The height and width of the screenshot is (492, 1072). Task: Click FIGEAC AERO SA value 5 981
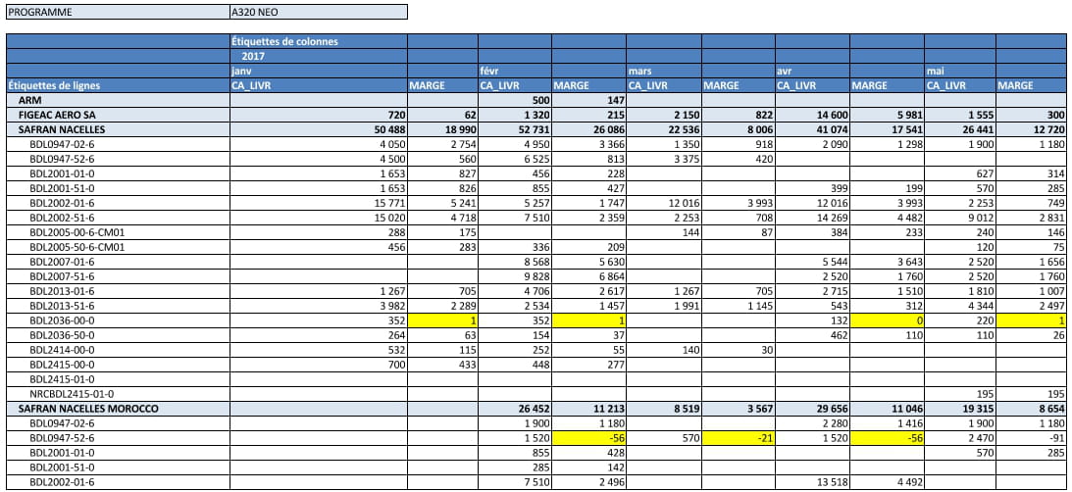pos(887,114)
